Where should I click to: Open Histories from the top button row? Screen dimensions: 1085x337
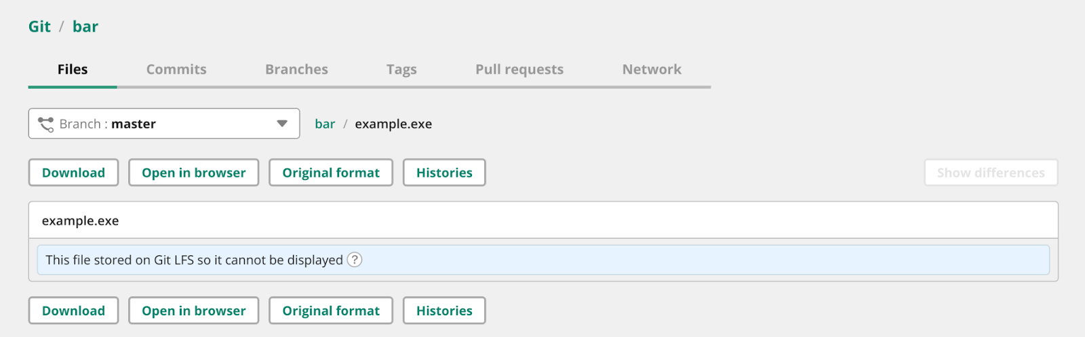point(444,173)
